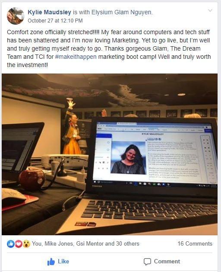View who reacted: You, Mike Jones
221x272 pixels.
pyautogui.click(x=53, y=244)
